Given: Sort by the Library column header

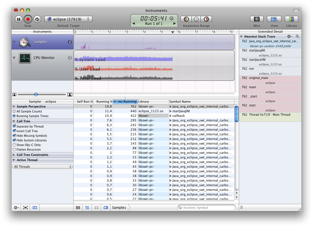Looking at the screenshot, I should tap(153, 101).
